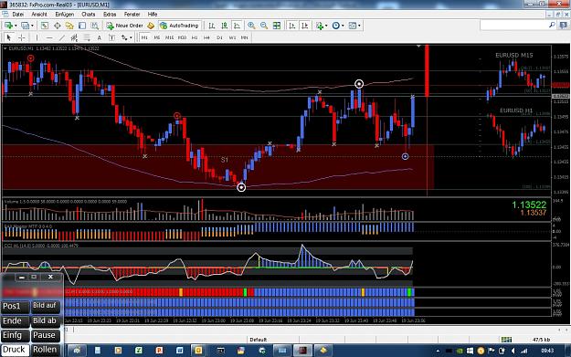The height and width of the screenshot is (357, 571).
Task: Open the Profiles toolbar button
Action: [x=25, y=26]
